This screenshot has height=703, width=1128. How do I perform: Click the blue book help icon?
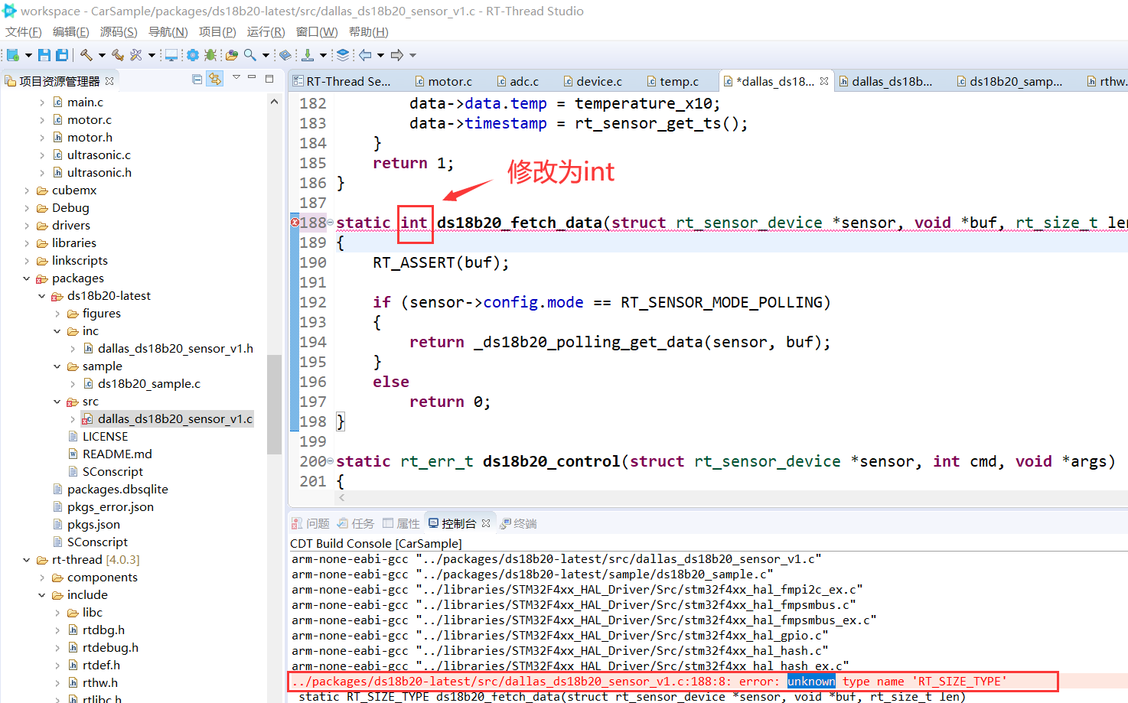285,55
